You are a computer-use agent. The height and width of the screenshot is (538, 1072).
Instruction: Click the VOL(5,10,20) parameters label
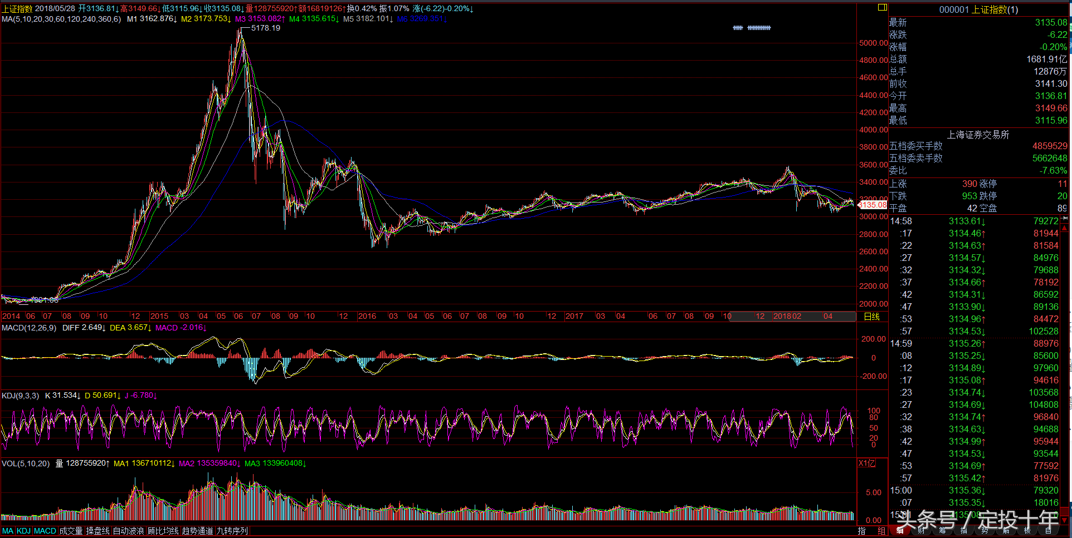(x=26, y=463)
